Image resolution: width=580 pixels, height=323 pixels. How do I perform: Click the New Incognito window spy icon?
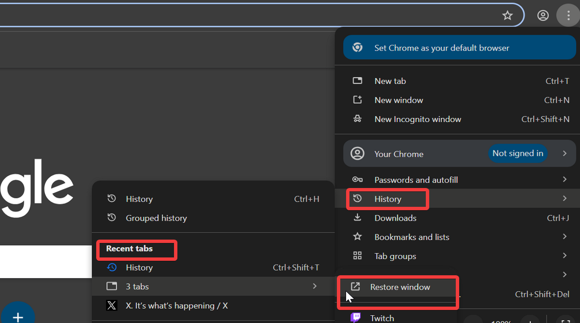[x=357, y=119]
